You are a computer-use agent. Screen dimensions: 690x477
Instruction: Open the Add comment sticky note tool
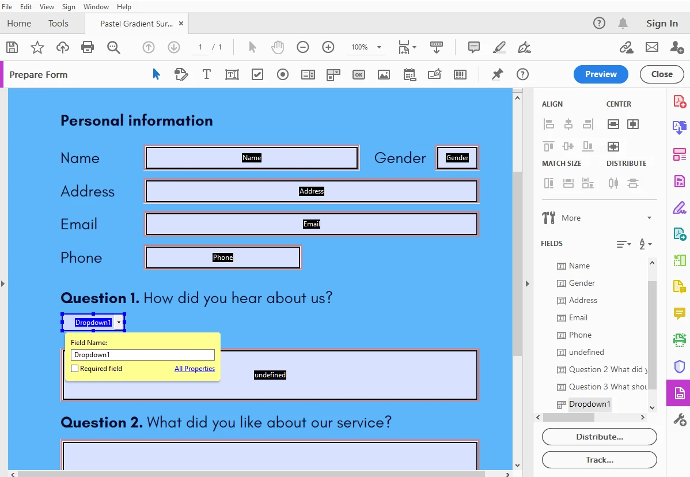point(474,47)
